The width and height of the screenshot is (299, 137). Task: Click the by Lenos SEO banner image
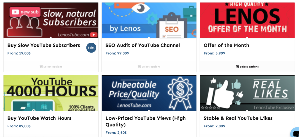149,20
